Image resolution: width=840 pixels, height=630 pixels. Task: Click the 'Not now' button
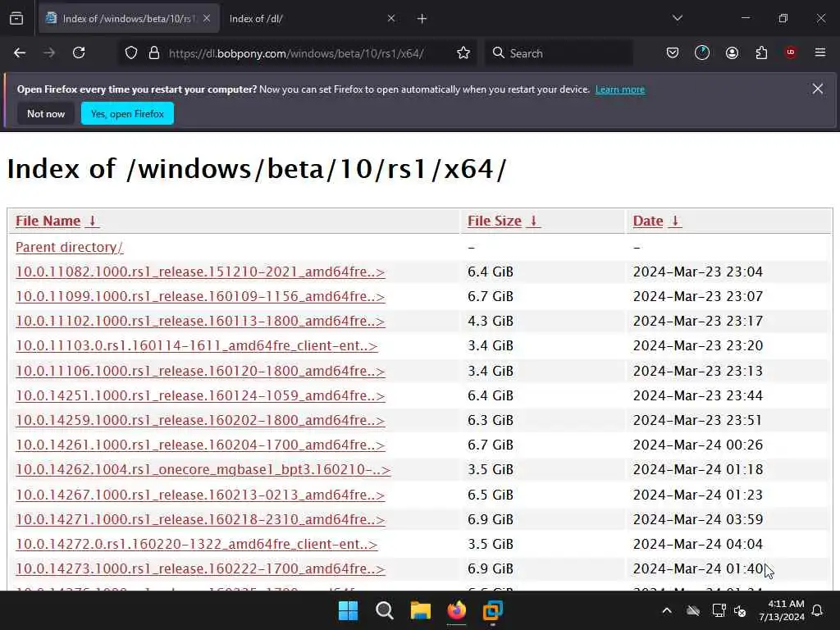(46, 113)
